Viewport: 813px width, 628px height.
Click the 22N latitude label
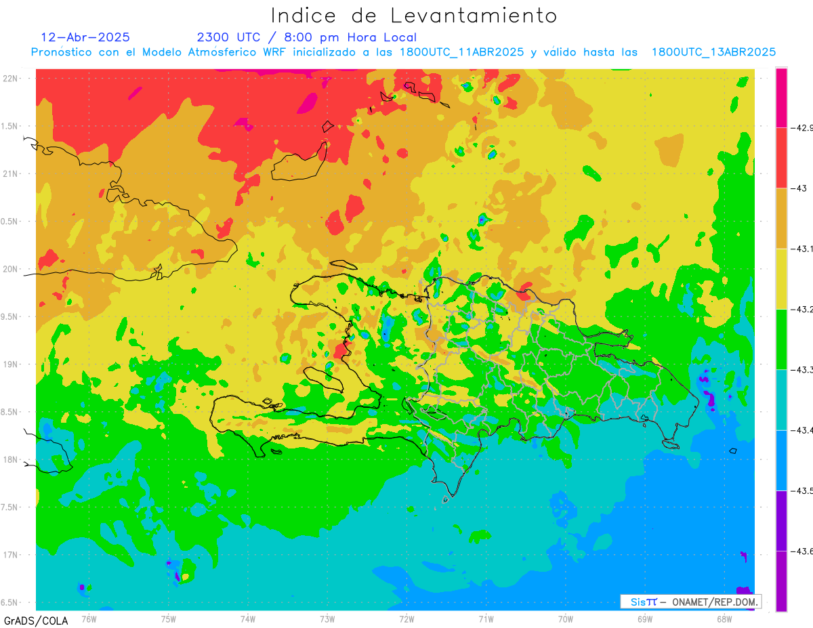click(x=10, y=78)
